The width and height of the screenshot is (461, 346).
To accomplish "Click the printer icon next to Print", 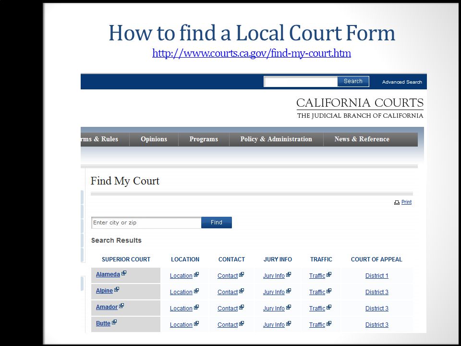I will (397, 202).
